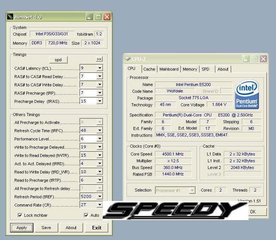Open the Command Rate (CR) dropdown
Viewport: 276px width, 240px height.
(100, 205)
